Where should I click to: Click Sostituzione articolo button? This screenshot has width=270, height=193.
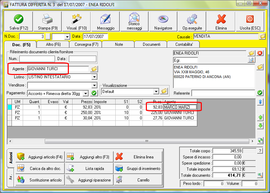point(40,180)
